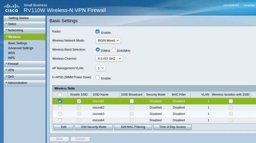The image size is (256, 143).
Task: Click the Save button
Action: click(59, 139)
